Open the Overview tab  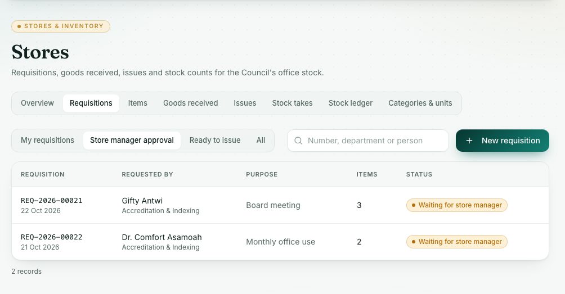[x=37, y=103]
